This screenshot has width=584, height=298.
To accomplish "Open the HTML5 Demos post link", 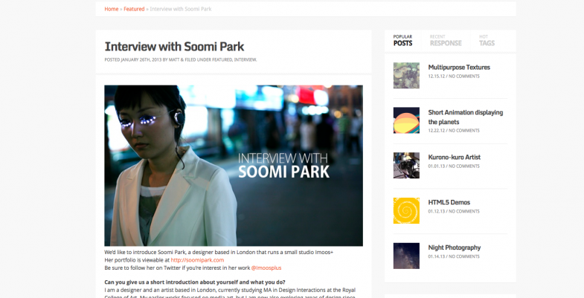I will coord(449,202).
